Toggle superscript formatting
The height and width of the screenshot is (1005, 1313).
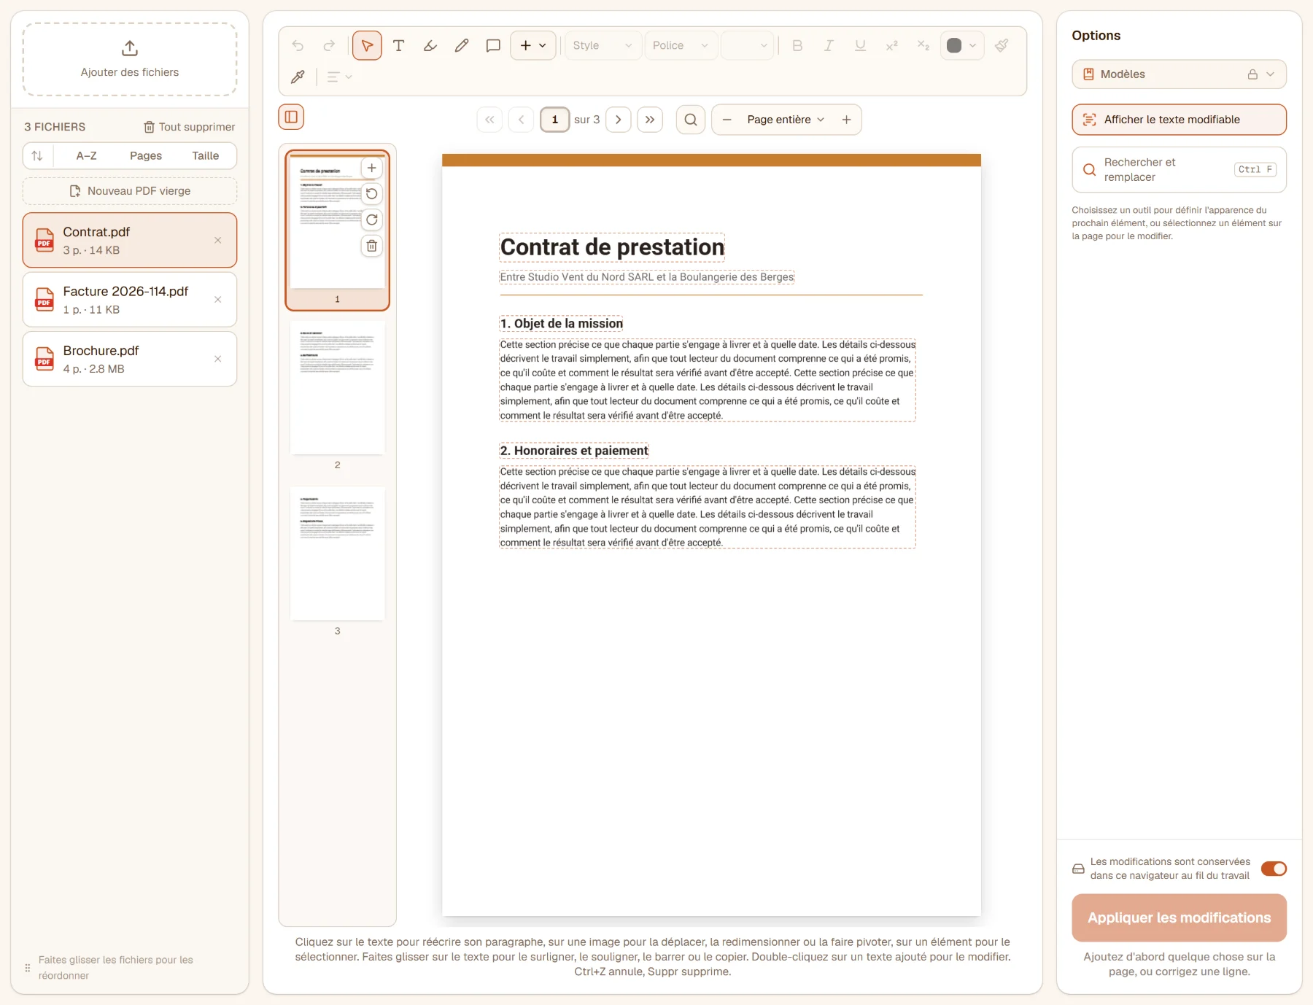pos(892,45)
